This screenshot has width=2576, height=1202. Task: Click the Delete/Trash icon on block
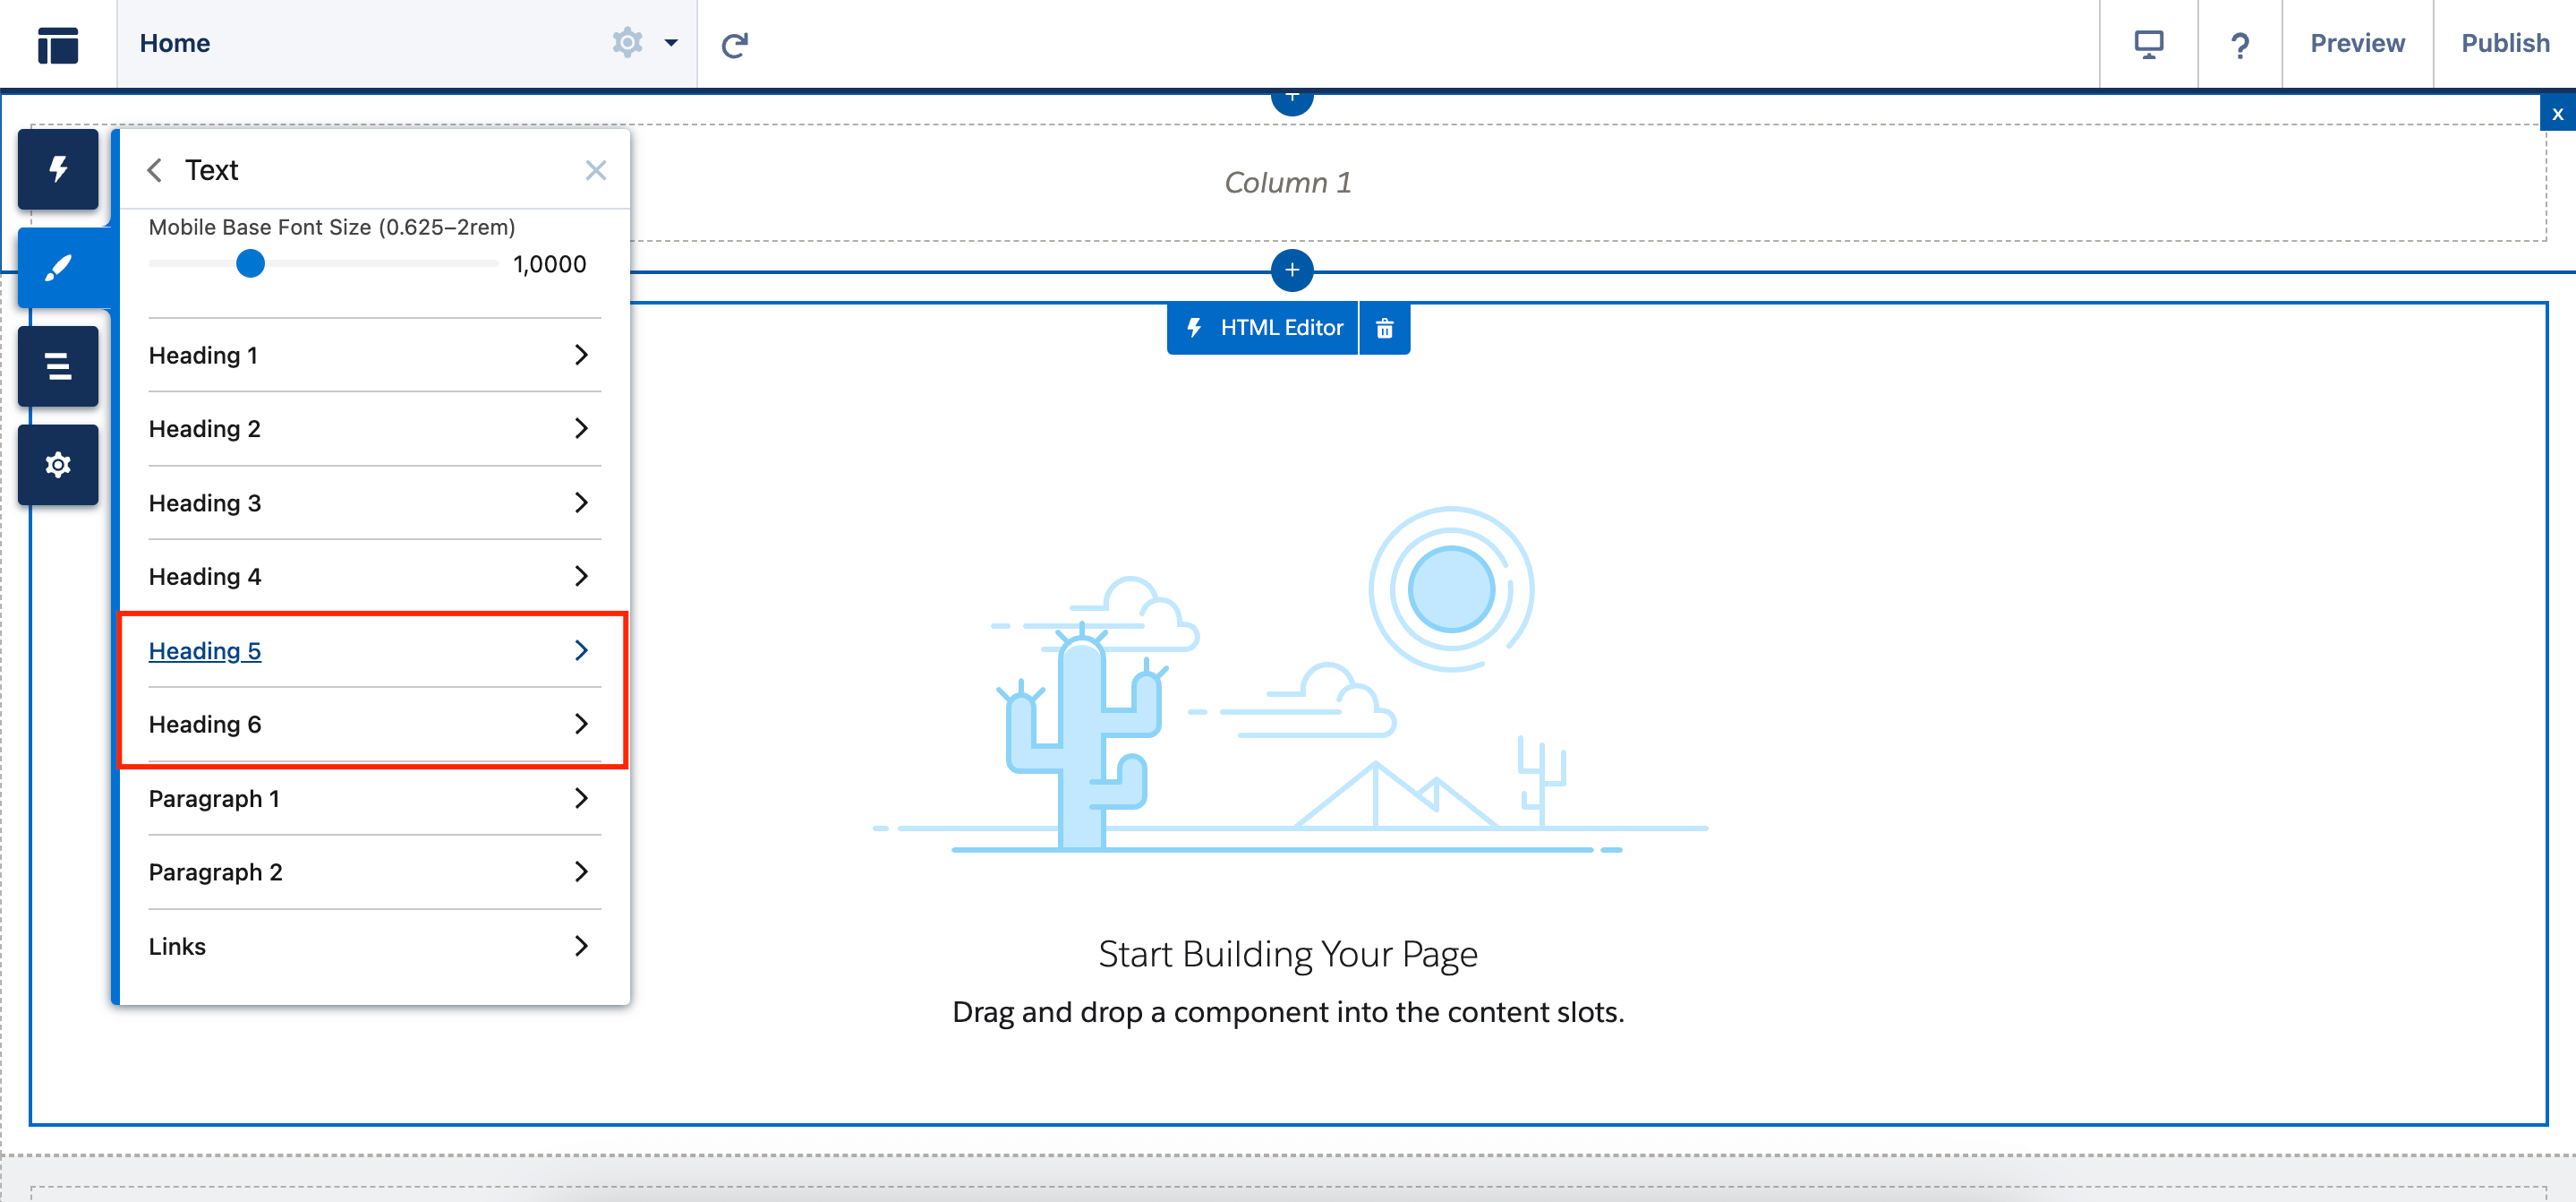(1388, 327)
